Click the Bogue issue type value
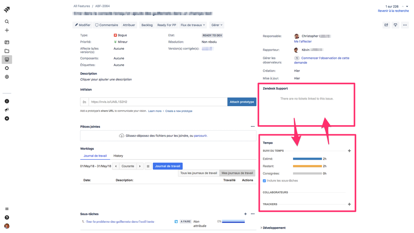414x233 pixels. click(x=121, y=35)
